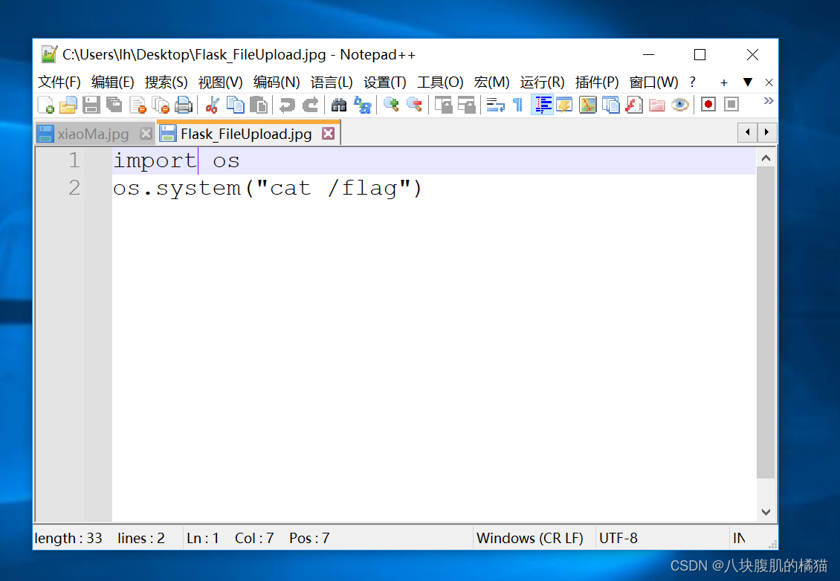The height and width of the screenshot is (581, 840).
Task: Toggle word wrap in the toolbar
Action: click(x=496, y=105)
